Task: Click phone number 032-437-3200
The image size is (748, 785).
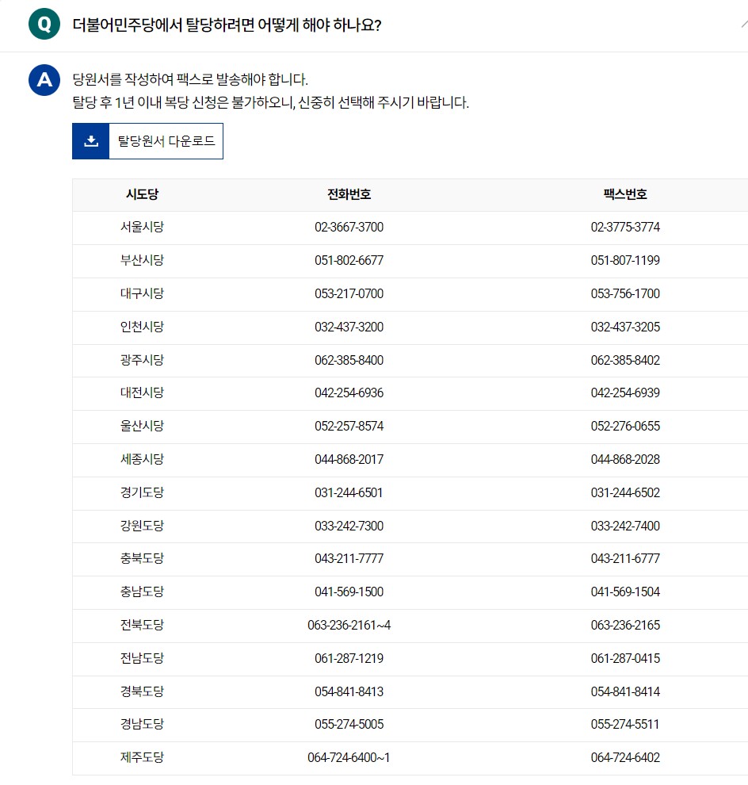Action: 349,327
